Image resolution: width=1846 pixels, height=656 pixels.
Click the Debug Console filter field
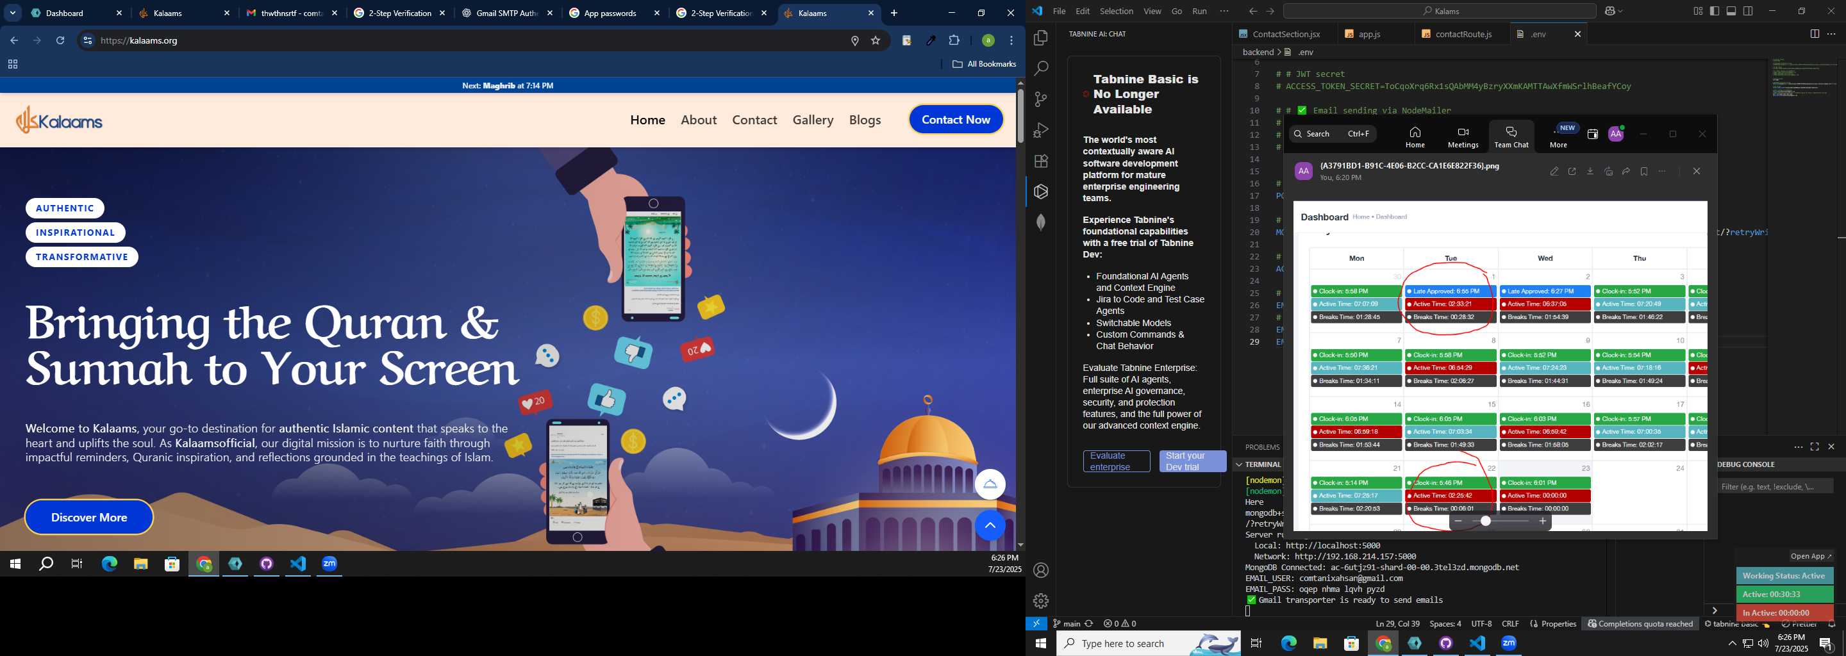coord(1775,487)
